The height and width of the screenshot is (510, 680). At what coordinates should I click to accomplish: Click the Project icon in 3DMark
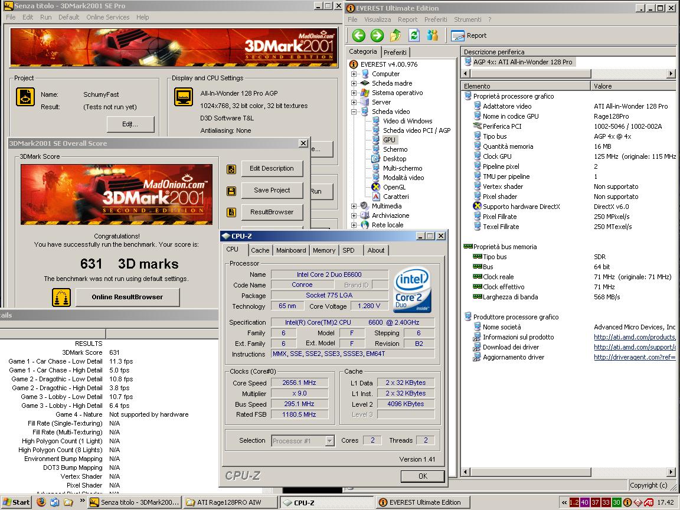(x=25, y=97)
